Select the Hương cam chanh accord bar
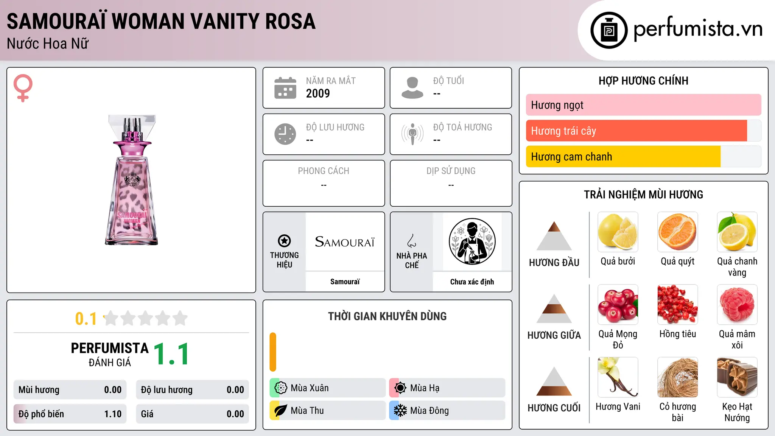 (643, 156)
